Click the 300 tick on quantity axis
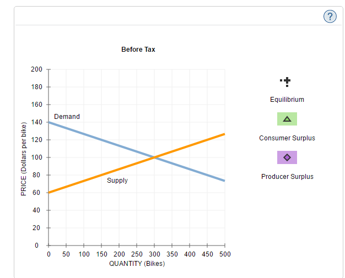This screenshot has width=345, height=278. [x=155, y=254]
